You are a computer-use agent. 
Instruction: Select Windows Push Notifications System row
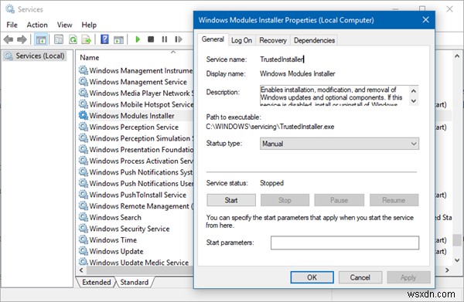pyautogui.click(x=135, y=172)
